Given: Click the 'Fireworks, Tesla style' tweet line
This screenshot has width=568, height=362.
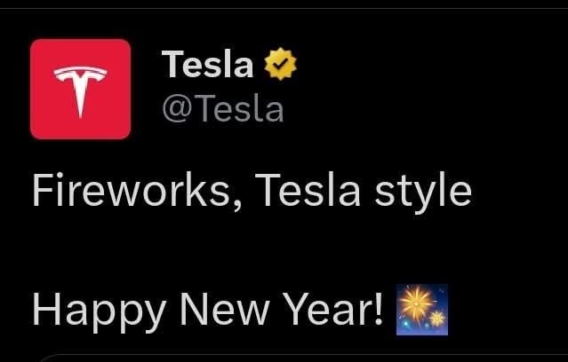Looking at the screenshot, I should tap(251, 192).
